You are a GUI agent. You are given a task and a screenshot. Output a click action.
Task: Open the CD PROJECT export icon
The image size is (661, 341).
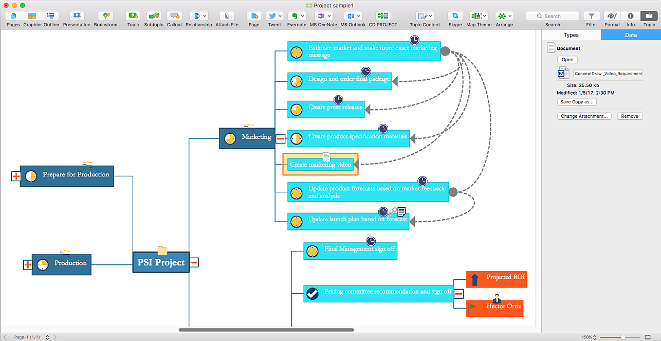tap(383, 16)
